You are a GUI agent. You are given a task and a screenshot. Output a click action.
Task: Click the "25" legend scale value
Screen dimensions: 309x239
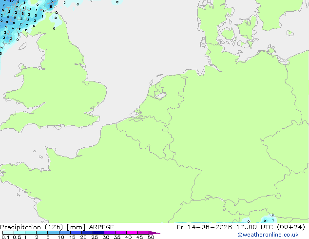click(x=95, y=237)
